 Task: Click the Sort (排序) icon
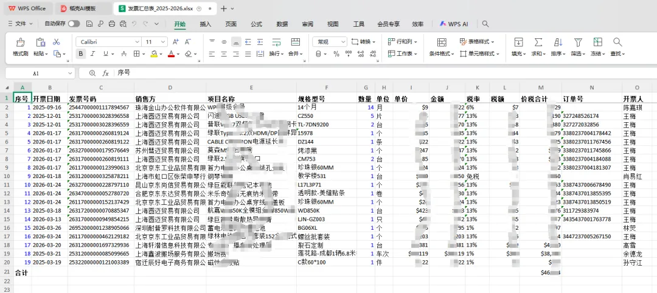558,43
